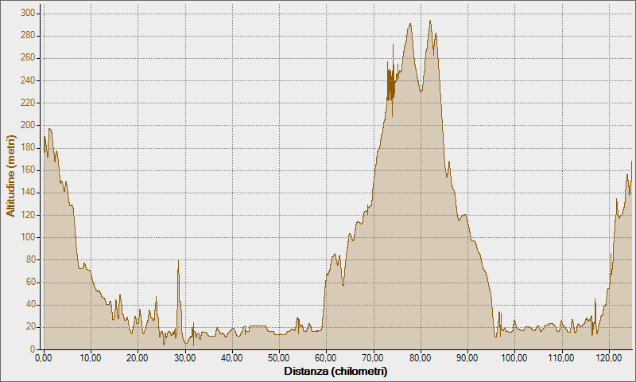This screenshot has width=636, height=382.
Task: Click the Altitudine (metri) axis title
Action: (10, 176)
